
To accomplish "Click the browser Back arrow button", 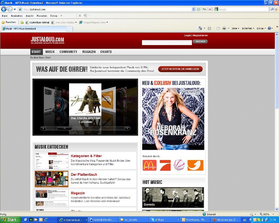I will 4,9.
